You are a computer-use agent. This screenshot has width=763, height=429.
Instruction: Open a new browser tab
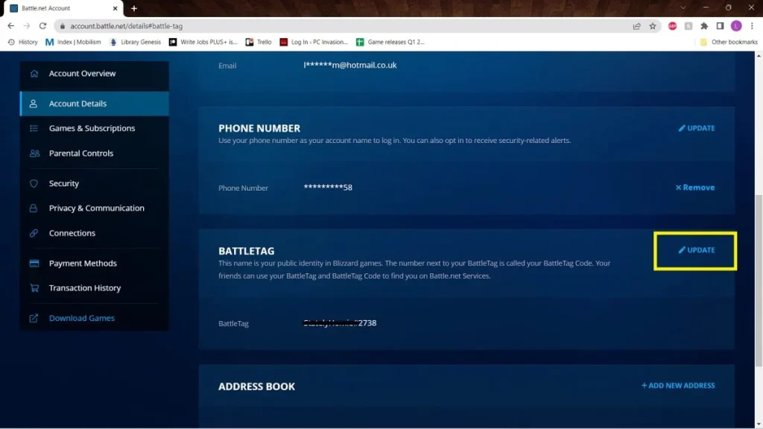[134, 8]
